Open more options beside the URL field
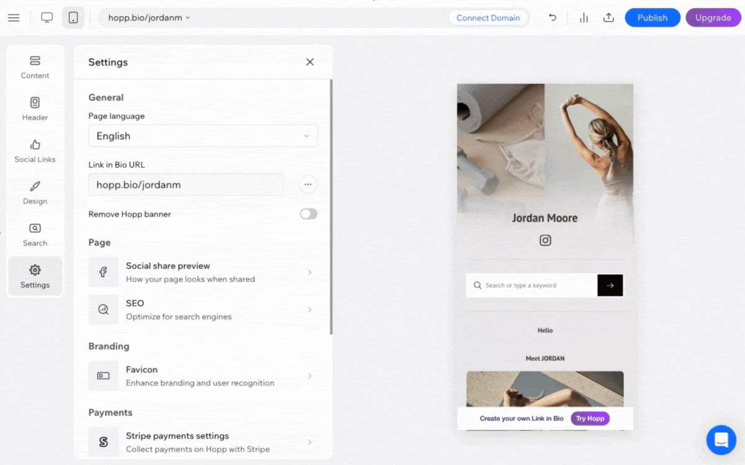This screenshot has height=465, width=745. pos(308,185)
